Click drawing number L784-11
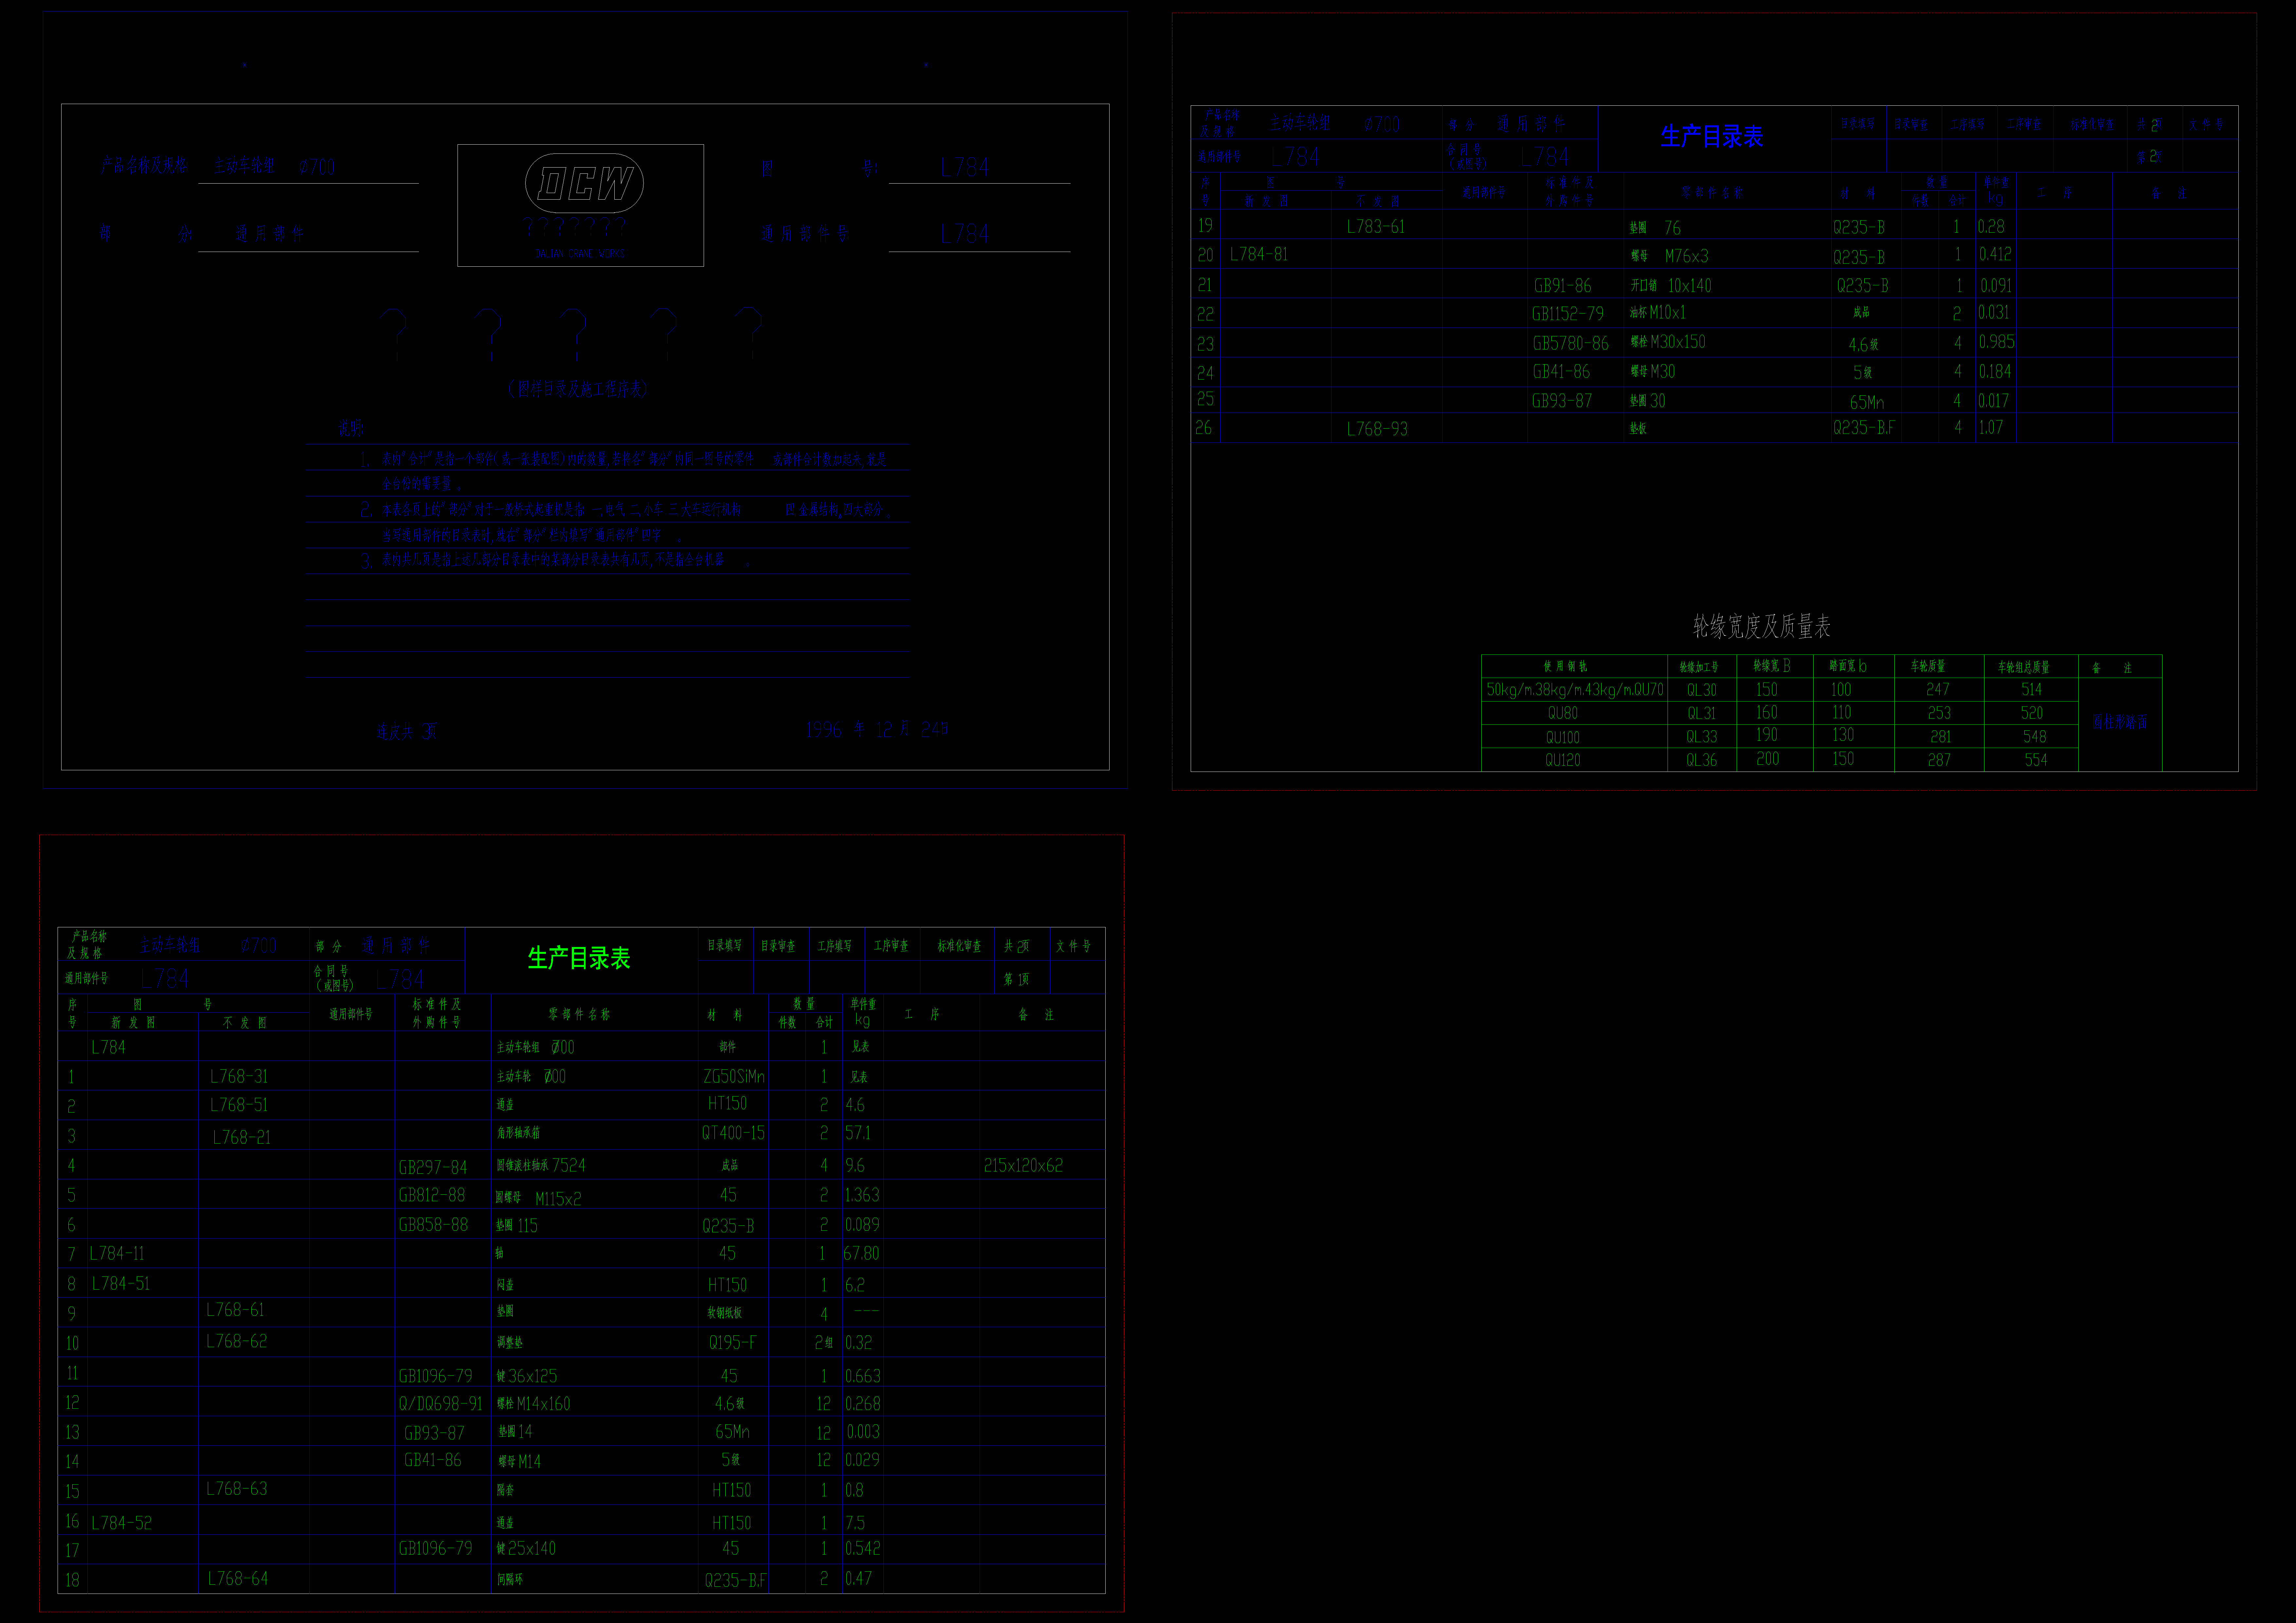Image resolution: width=2296 pixels, height=1623 pixels. (x=117, y=1253)
